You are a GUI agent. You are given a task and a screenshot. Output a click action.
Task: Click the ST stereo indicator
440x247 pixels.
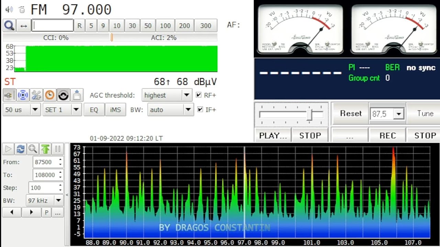pos(9,82)
